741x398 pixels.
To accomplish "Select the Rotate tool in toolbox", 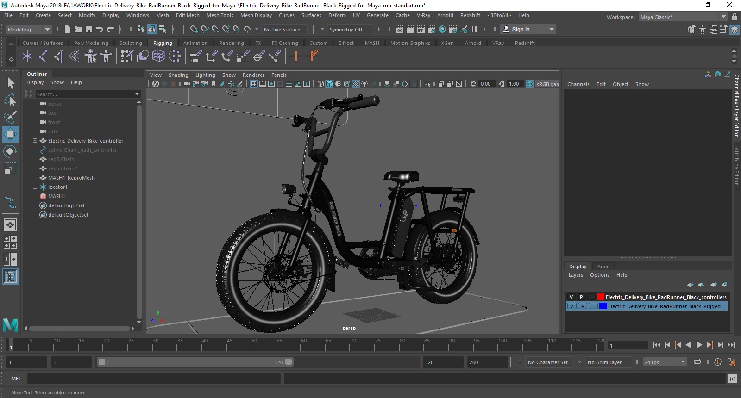I will point(10,151).
